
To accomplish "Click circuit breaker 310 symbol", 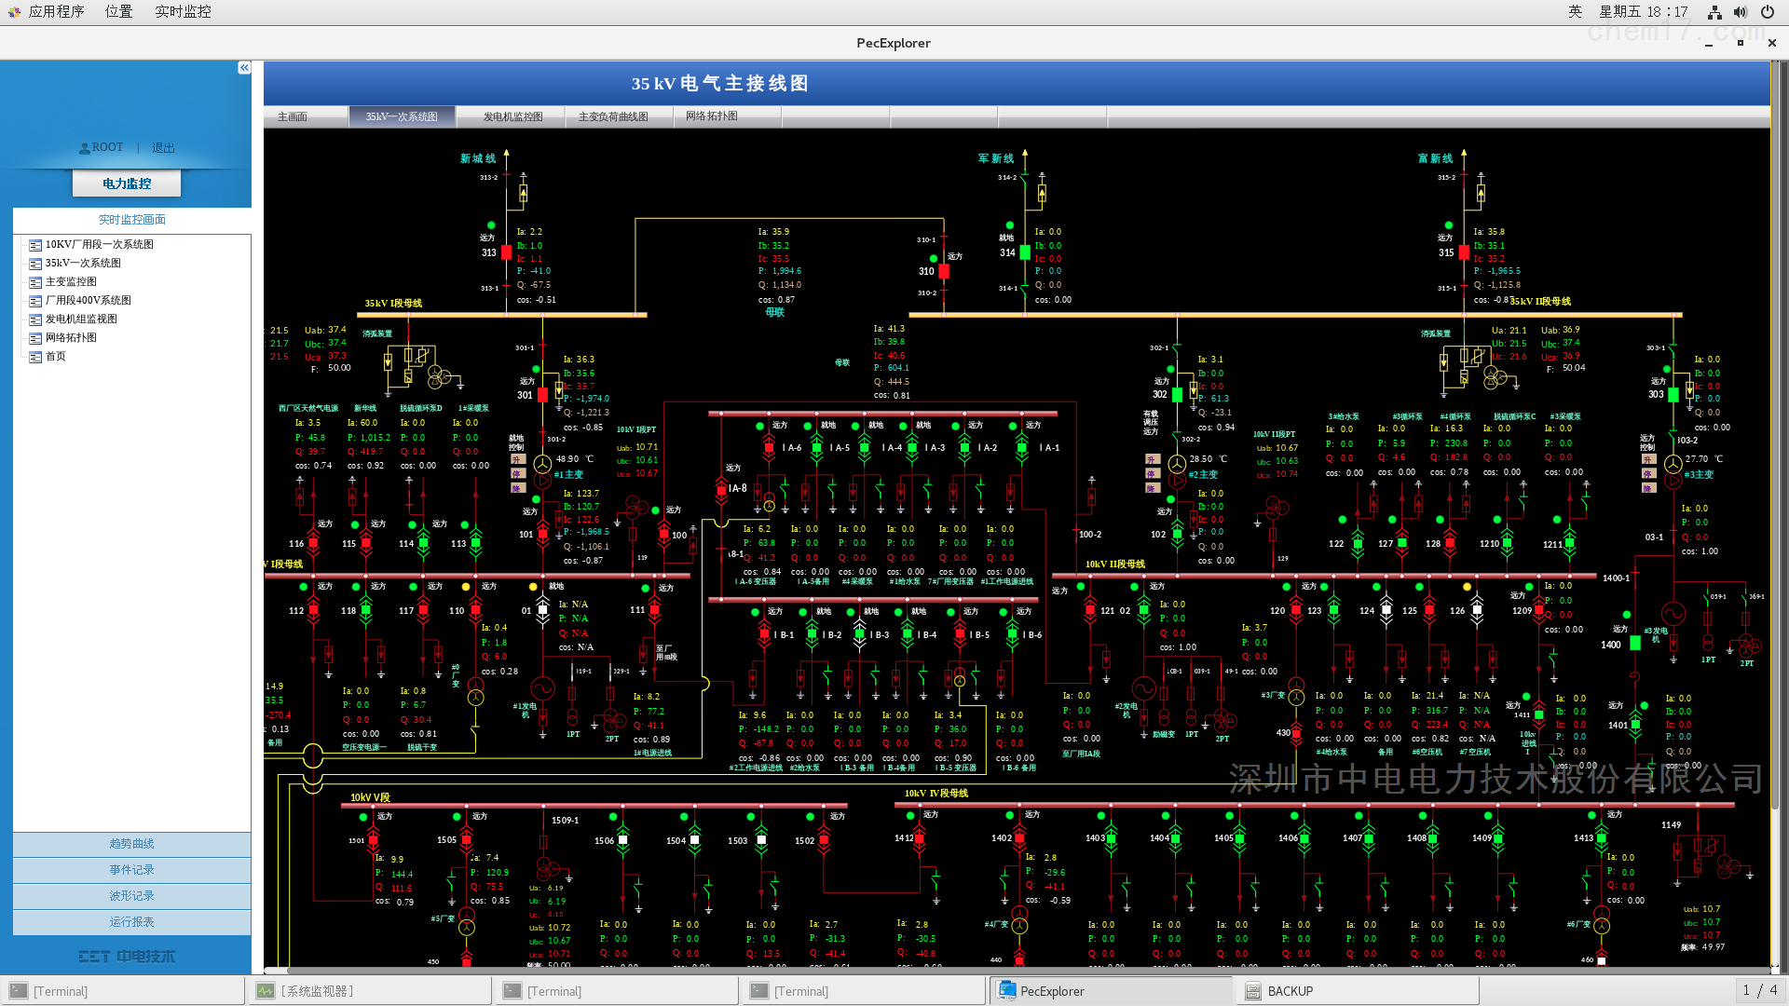I will 944,271.
